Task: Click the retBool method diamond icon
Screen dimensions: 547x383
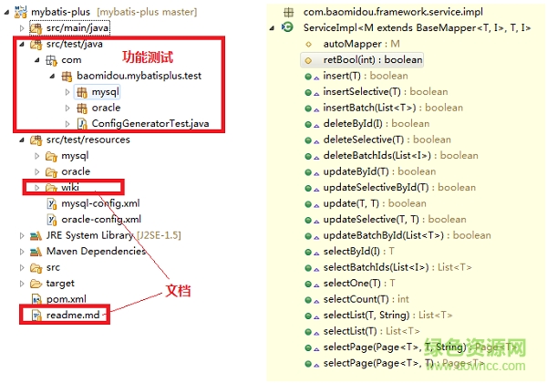Action: (308, 60)
